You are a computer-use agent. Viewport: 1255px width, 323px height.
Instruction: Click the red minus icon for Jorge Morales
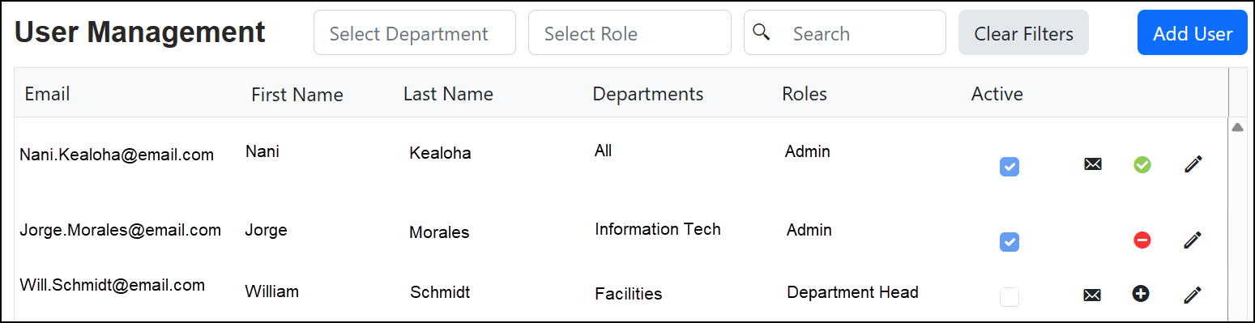[1142, 240]
